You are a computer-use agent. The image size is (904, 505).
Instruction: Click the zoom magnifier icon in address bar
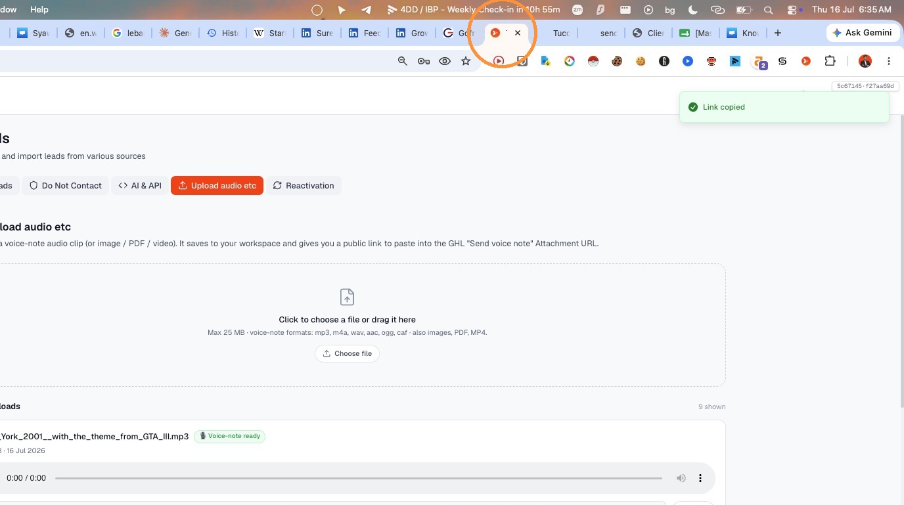tap(403, 61)
